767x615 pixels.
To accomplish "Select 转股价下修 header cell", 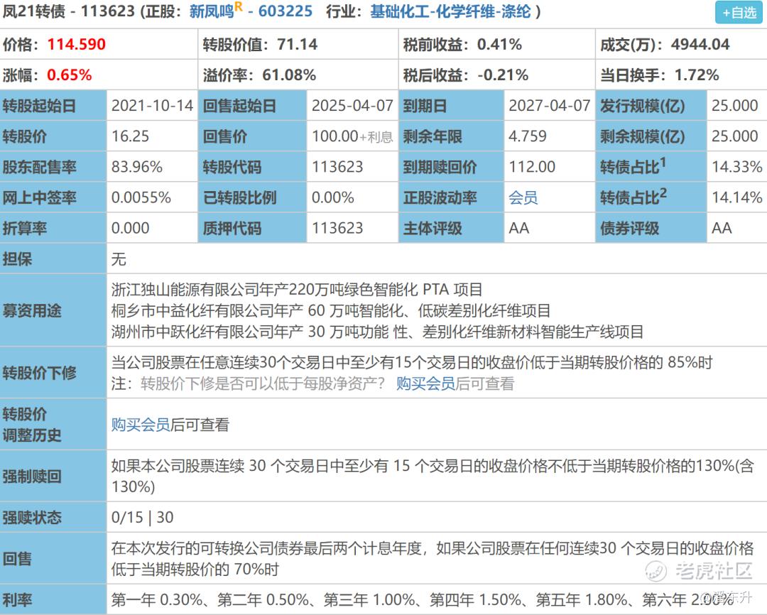I will tap(53, 372).
